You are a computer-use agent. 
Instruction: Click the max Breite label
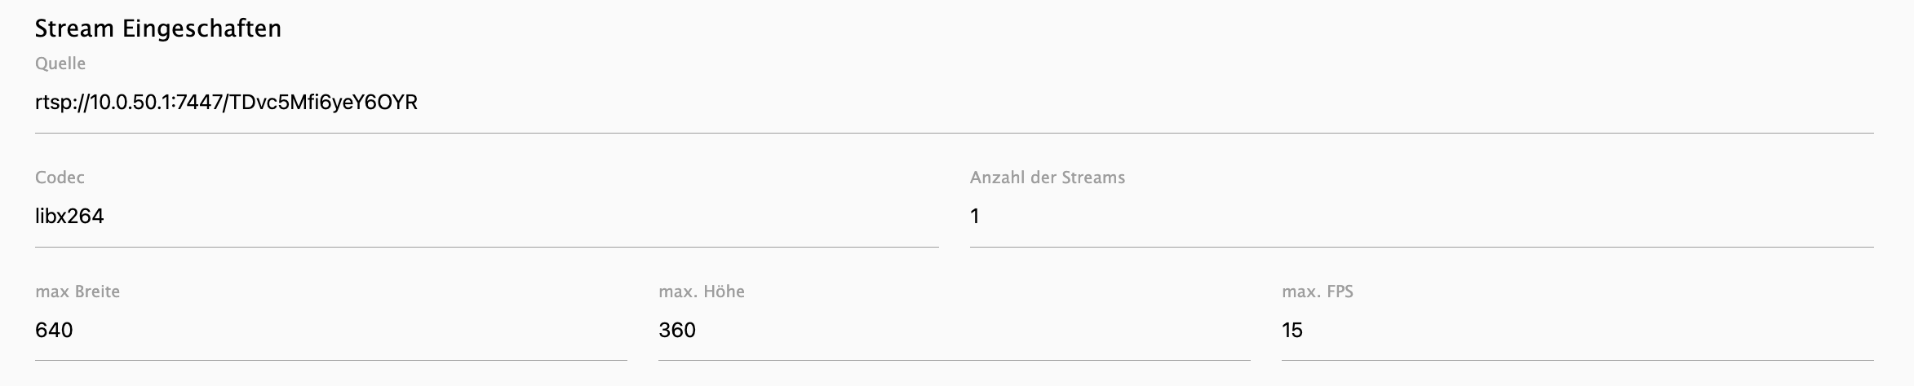pos(78,292)
